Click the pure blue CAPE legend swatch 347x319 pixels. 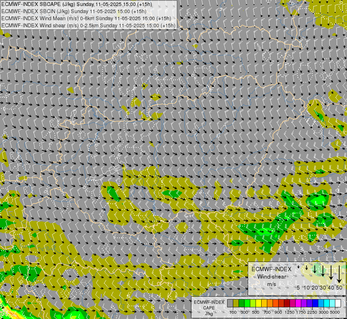coord(315,303)
